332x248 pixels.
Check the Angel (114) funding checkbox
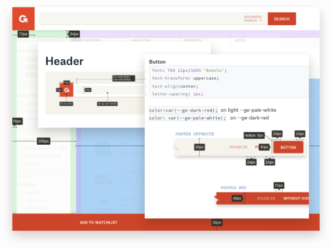point(20,200)
